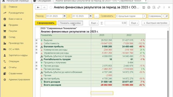Viewport: 173px width, 97px height.
Task: Click the Производство factory icon
Action: click(5, 43)
